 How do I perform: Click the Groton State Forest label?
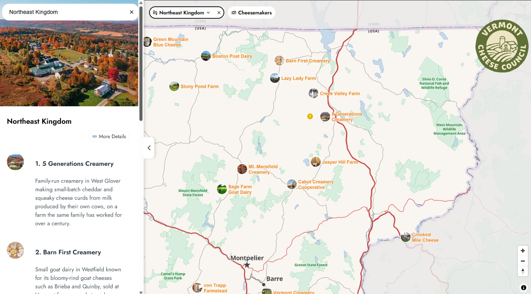pyautogui.click(x=311, y=265)
